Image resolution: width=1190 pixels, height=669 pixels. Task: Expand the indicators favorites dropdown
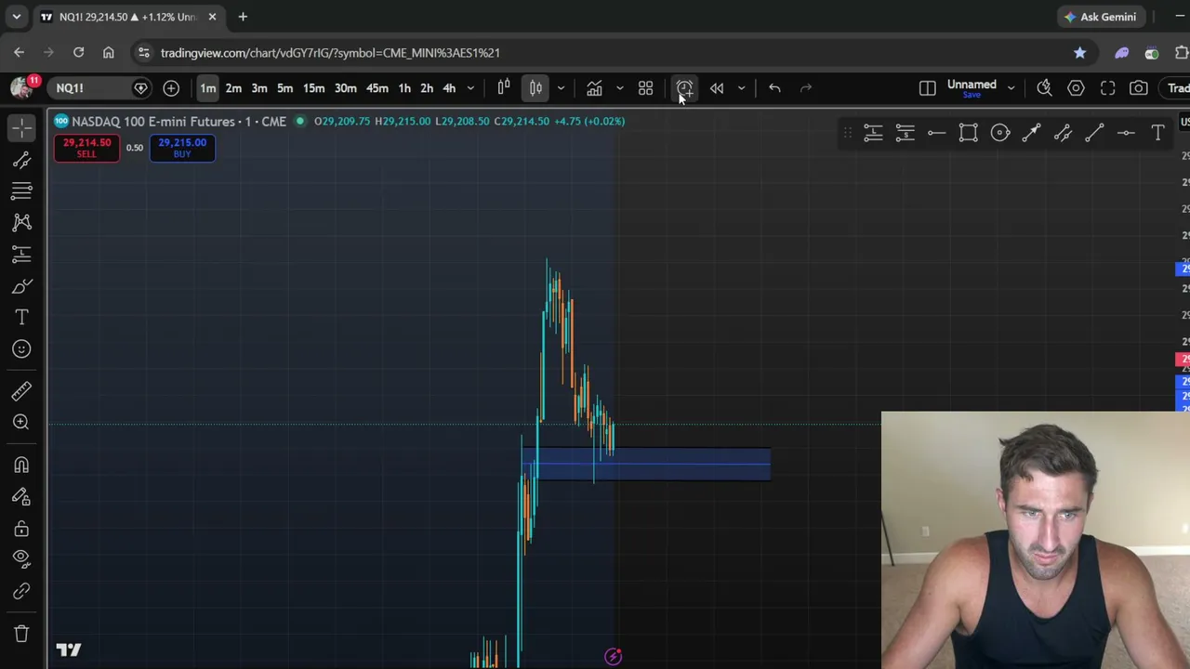[x=619, y=88]
